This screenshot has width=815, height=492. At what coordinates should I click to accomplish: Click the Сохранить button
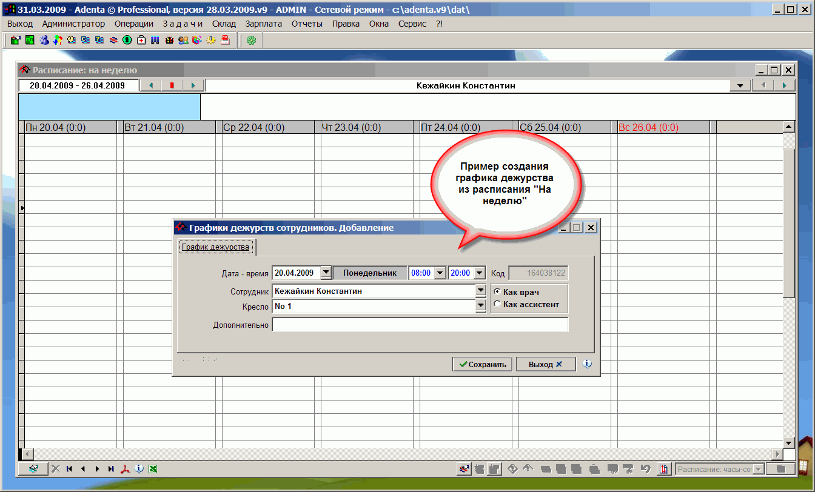(483, 364)
